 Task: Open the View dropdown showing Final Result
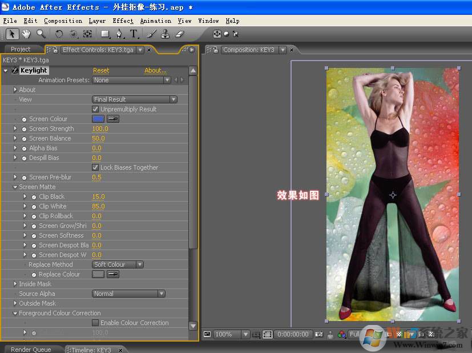(135, 99)
